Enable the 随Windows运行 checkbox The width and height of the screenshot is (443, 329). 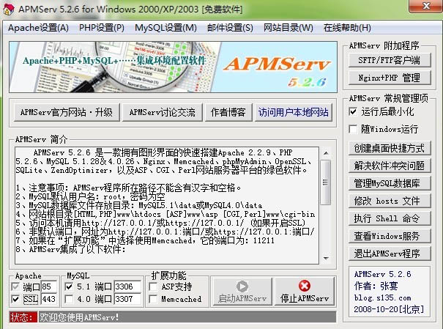point(354,129)
